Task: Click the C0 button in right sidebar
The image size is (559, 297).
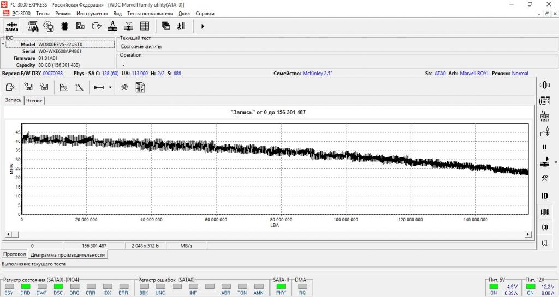Action: 544,227
